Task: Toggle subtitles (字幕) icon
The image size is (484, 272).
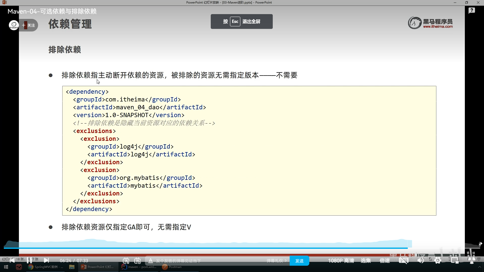Action: 403,261
